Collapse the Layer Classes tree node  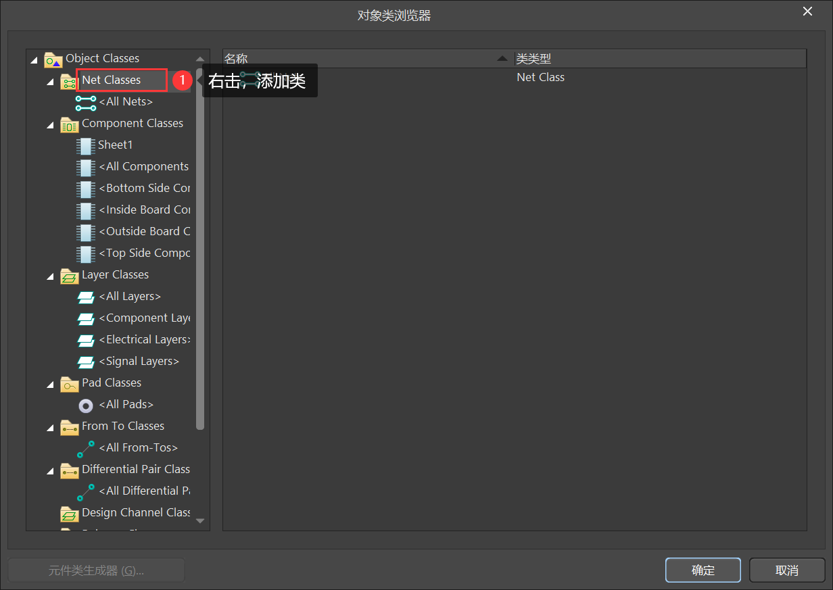coord(51,276)
